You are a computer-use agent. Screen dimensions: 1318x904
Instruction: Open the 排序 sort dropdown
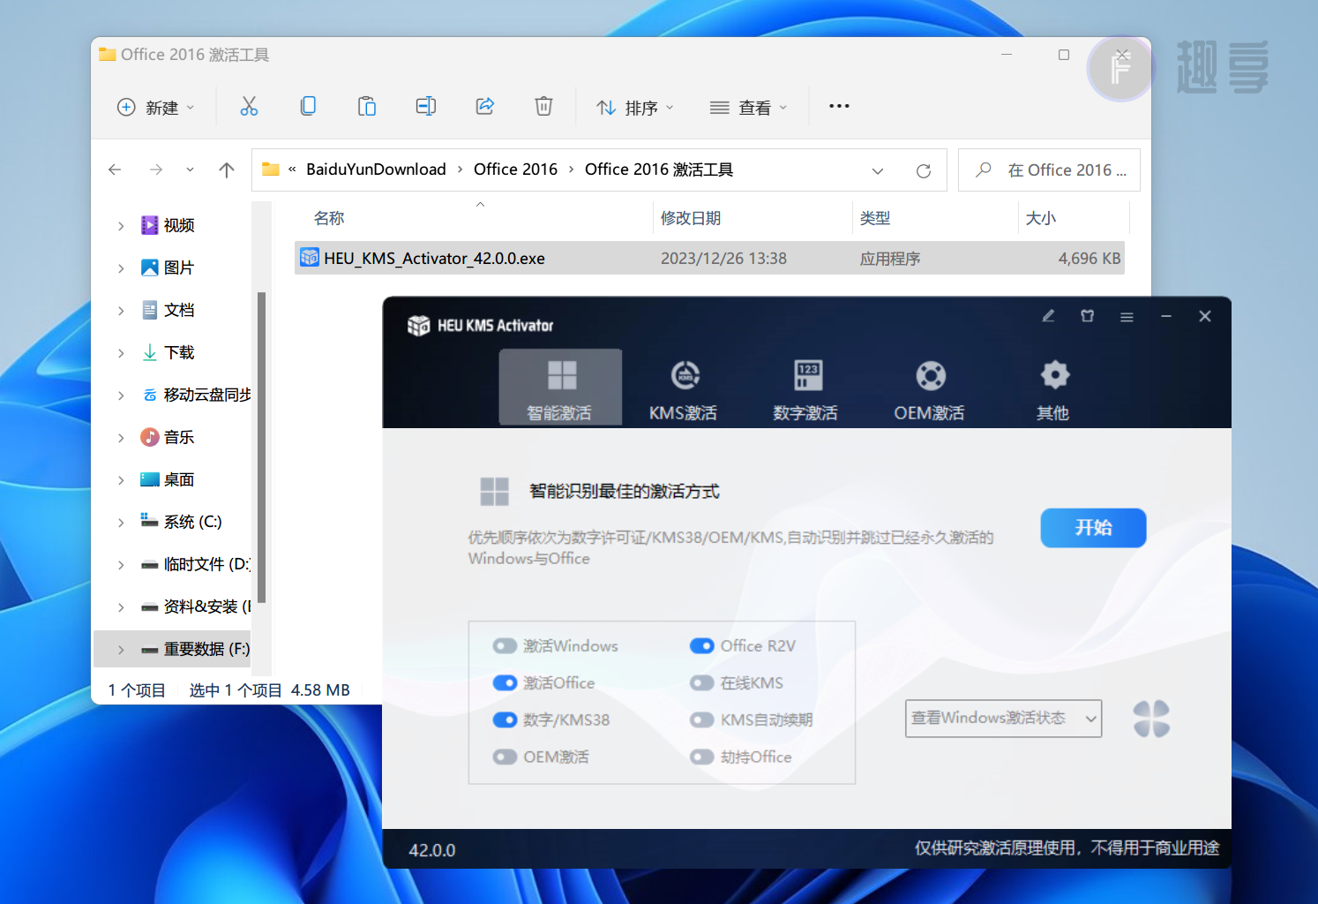635,107
